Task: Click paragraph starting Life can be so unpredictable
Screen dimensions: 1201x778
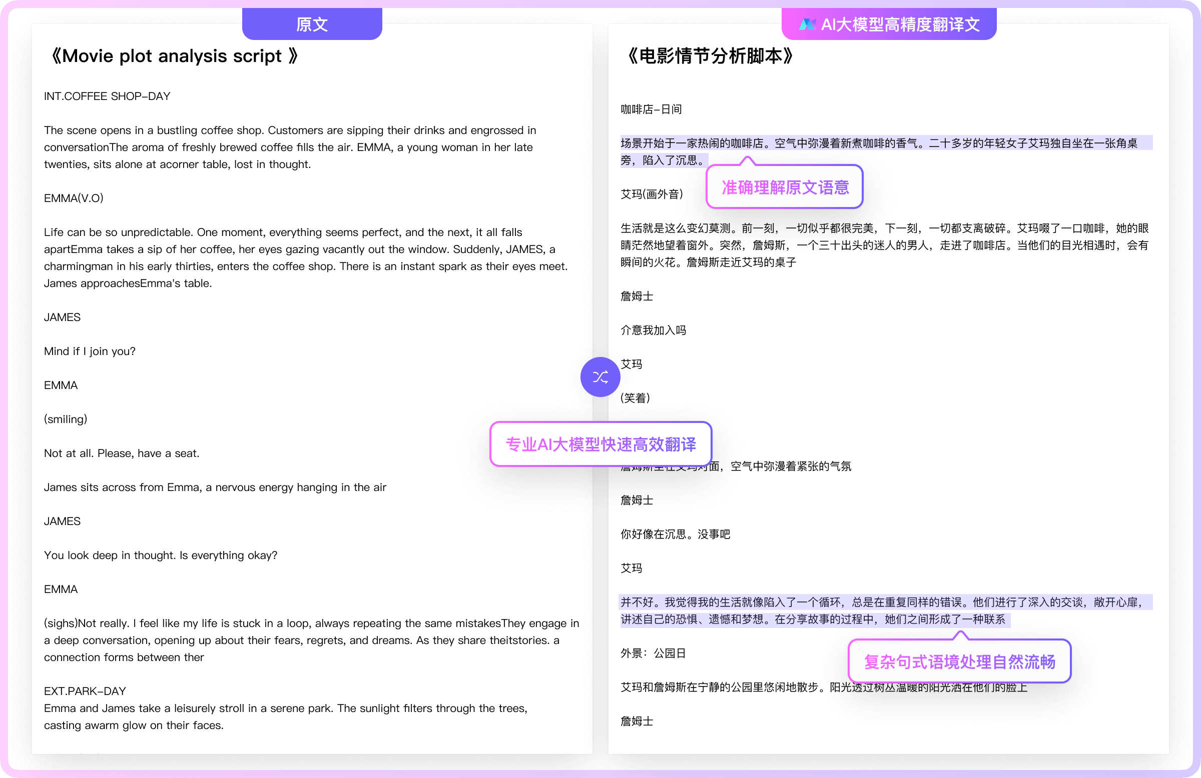Action: (x=306, y=257)
